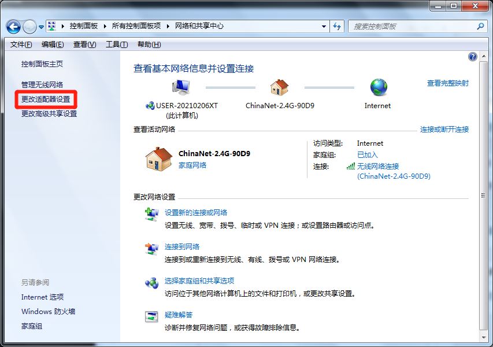Click the connect to network icon
The image size is (493, 347).
pyautogui.click(x=151, y=248)
